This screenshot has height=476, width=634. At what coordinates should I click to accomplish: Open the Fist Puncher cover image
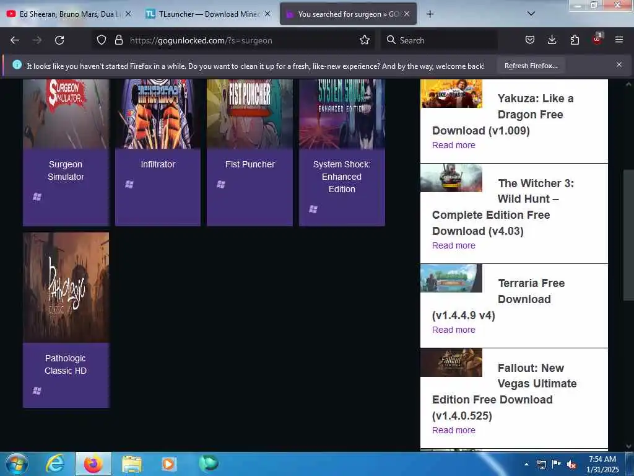[250, 114]
